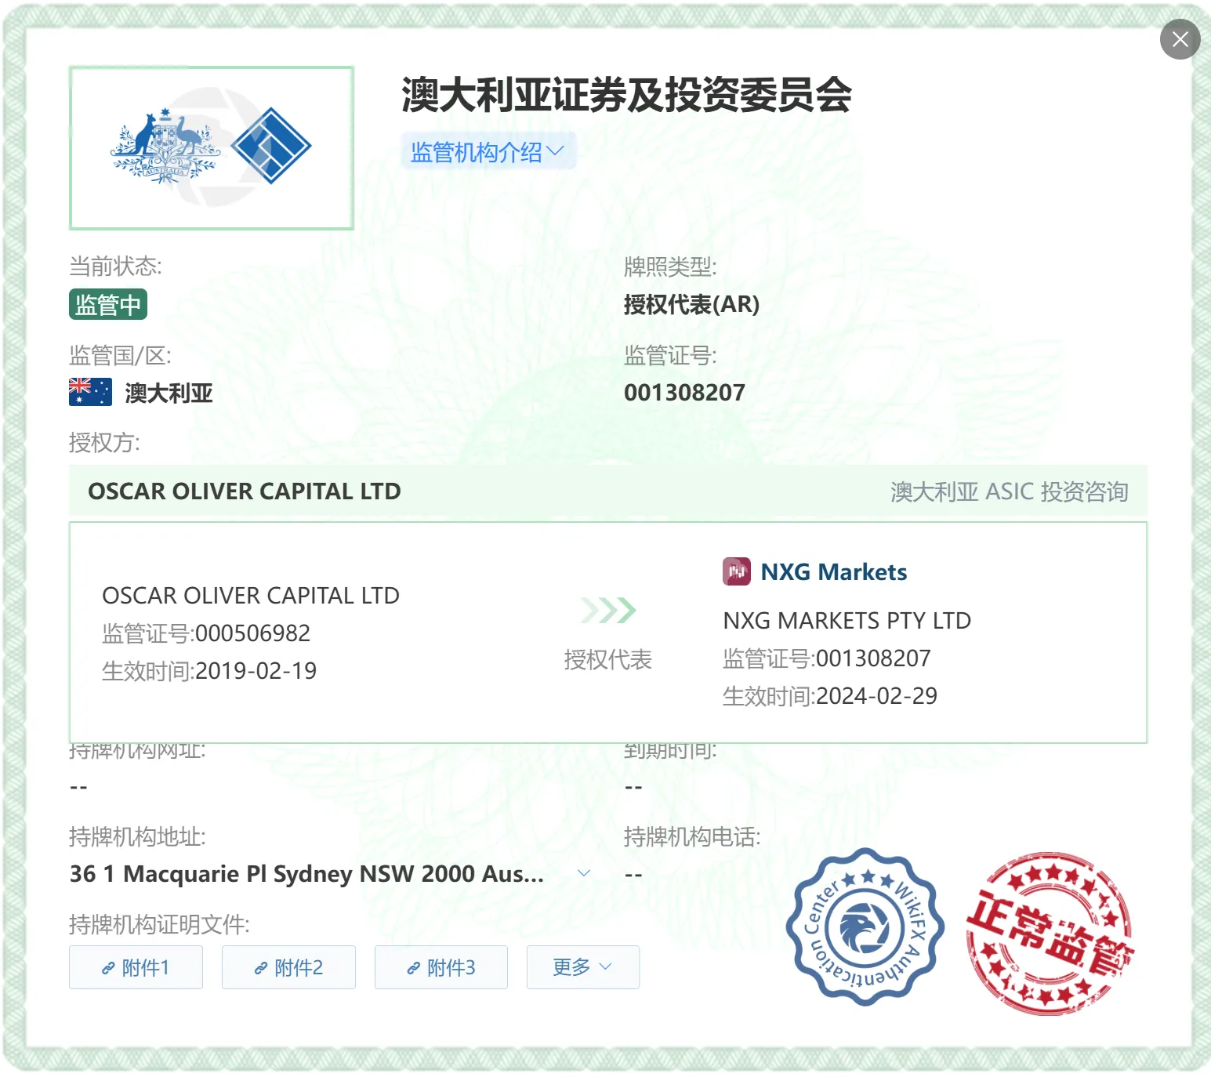This screenshot has height=1077, width=1211.
Task: Select the OSCAR OLIVER CAPITAL LTD header row
Action: 608,491
